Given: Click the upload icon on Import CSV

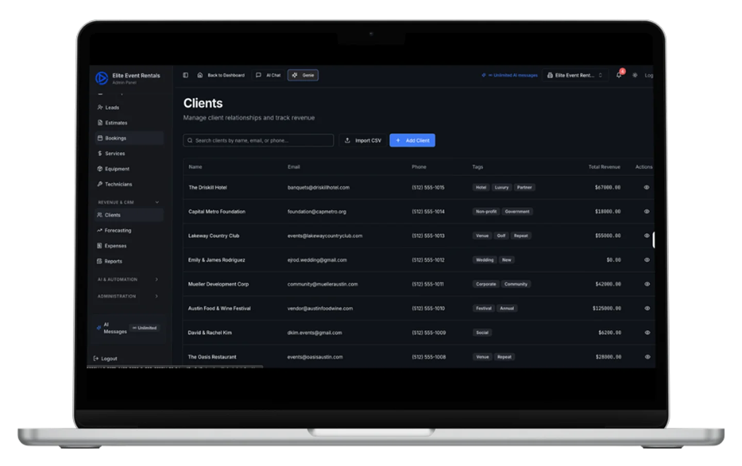Looking at the screenshot, I should click(x=348, y=140).
